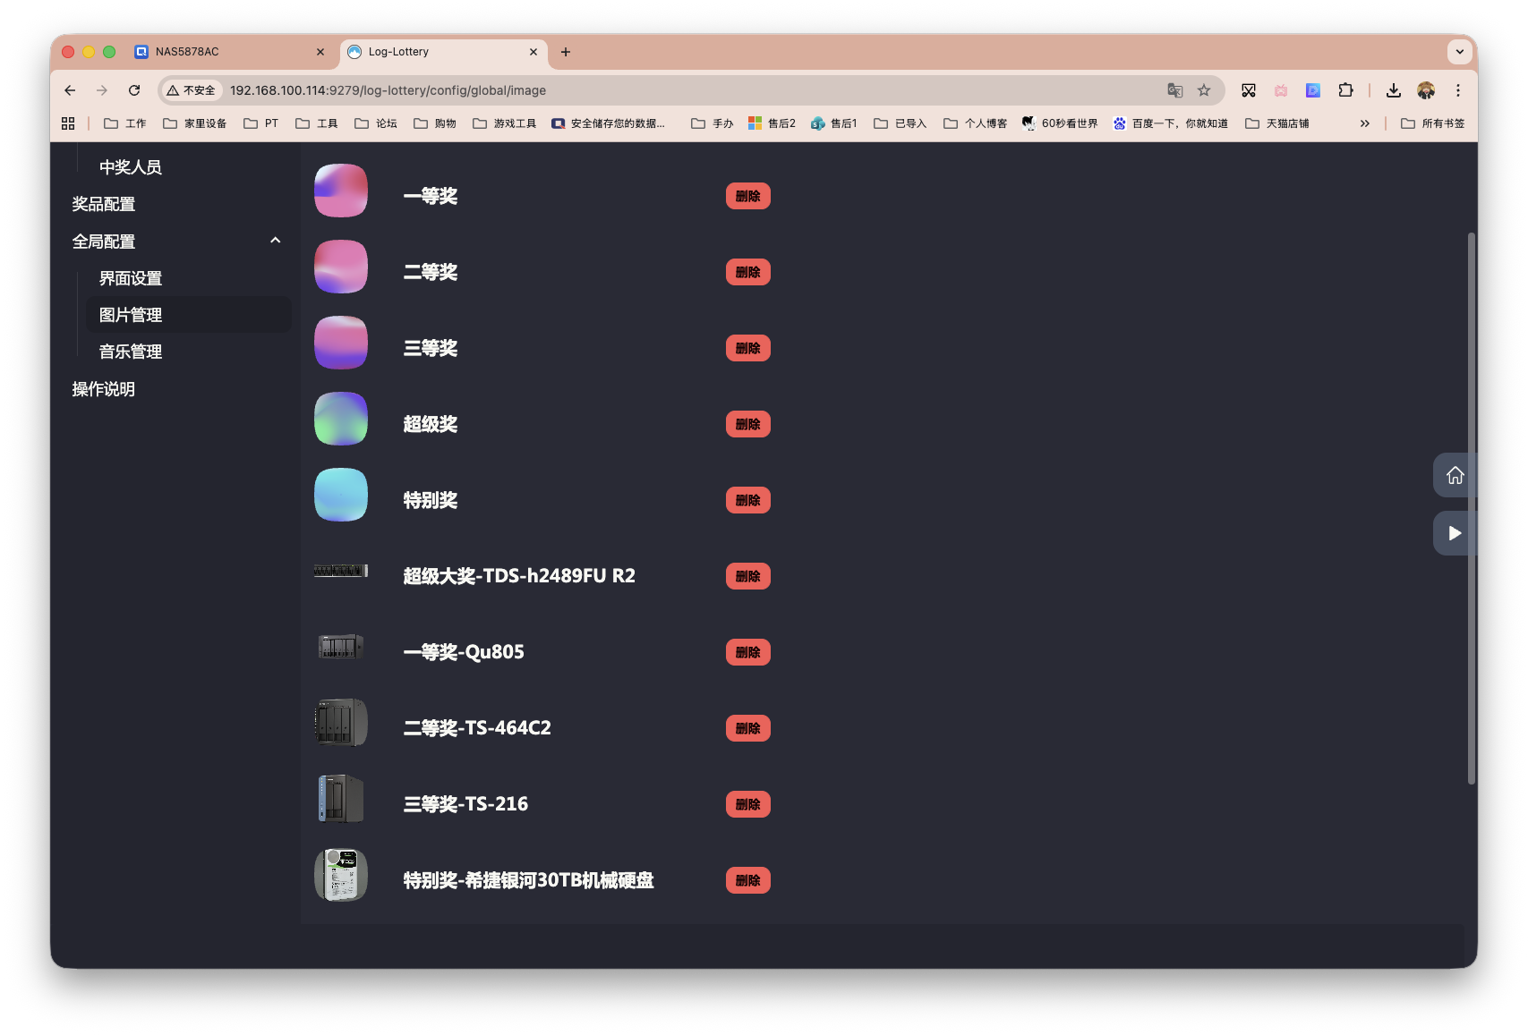Click the play arrow button on the right edge
The height and width of the screenshot is (1035, 1528).
pyautogui.click(x=1455, y=532)
